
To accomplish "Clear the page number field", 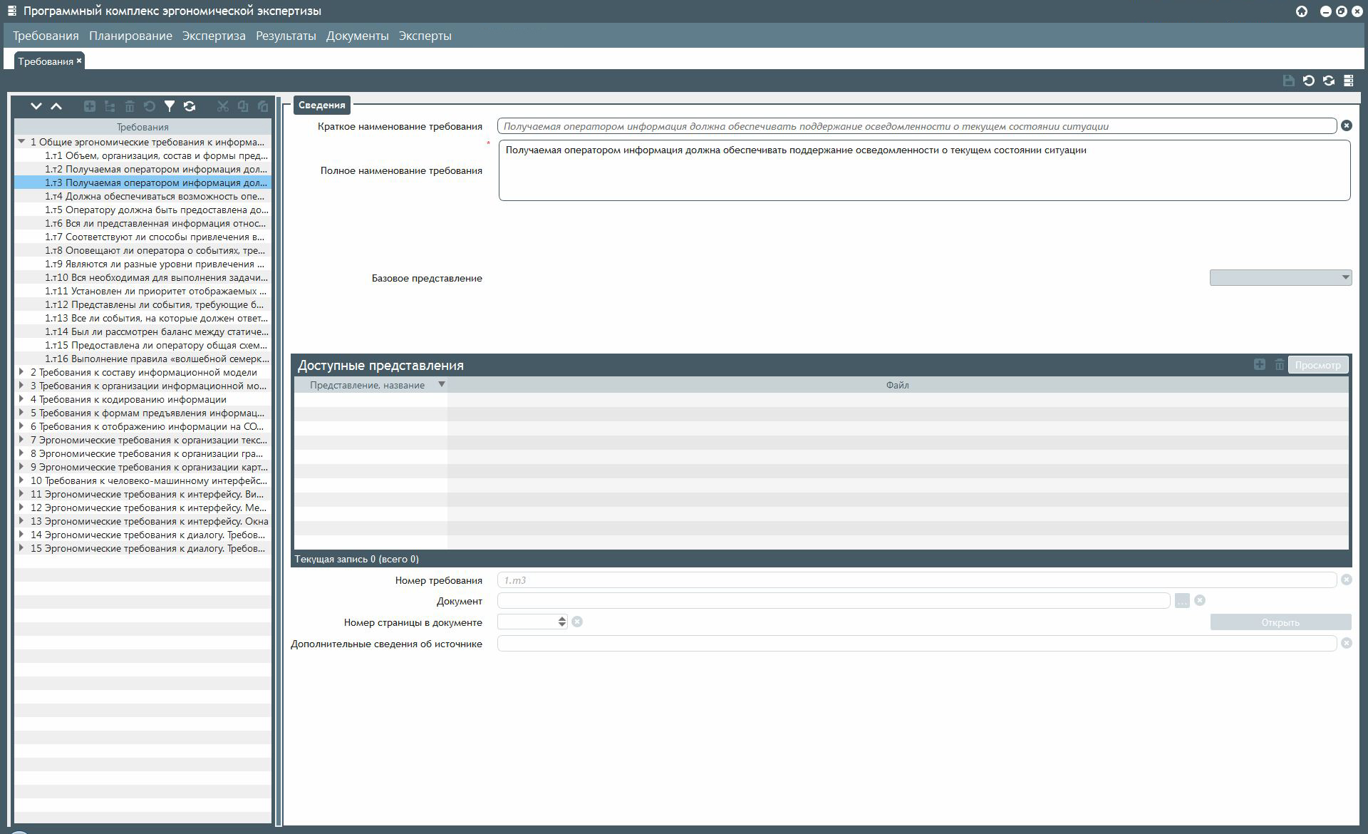I will tap(577, 622).
